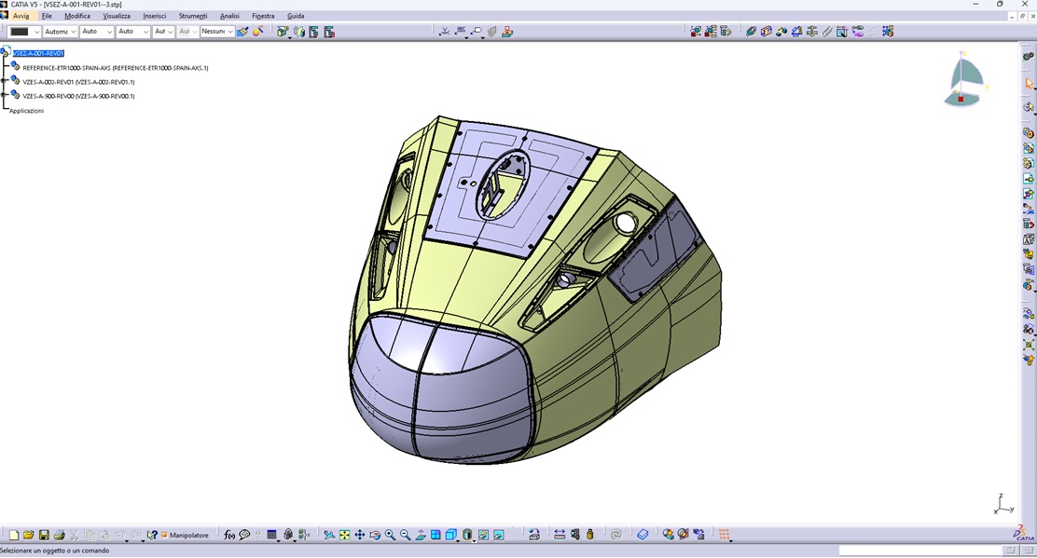Click the axis triad at bottom right
The height and width of the screenshot is (558, 1037).
click(x=1003, y=504)
